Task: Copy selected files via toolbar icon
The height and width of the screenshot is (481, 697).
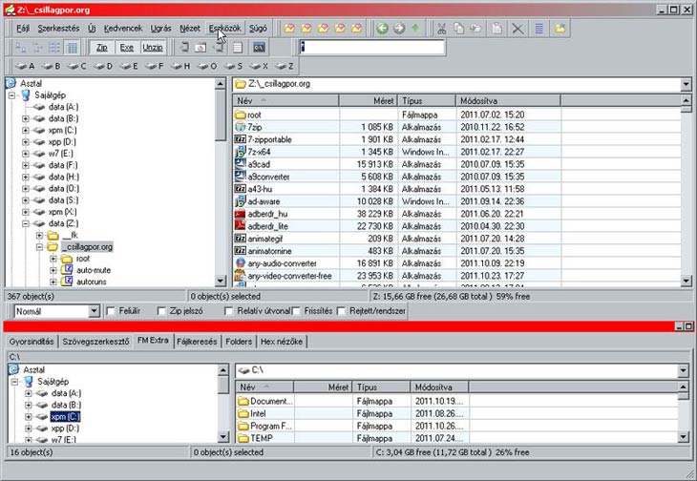Action: pyautogui.click(x=458, y=29)
